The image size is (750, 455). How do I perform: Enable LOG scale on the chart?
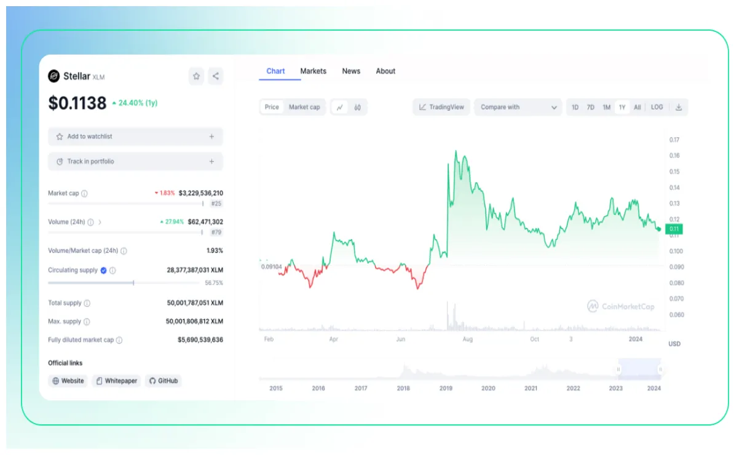coord(657,106)
